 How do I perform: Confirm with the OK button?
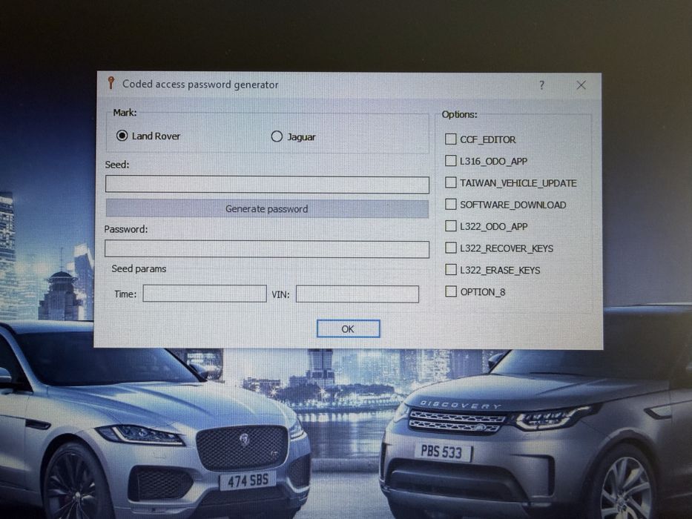(348, 328)
